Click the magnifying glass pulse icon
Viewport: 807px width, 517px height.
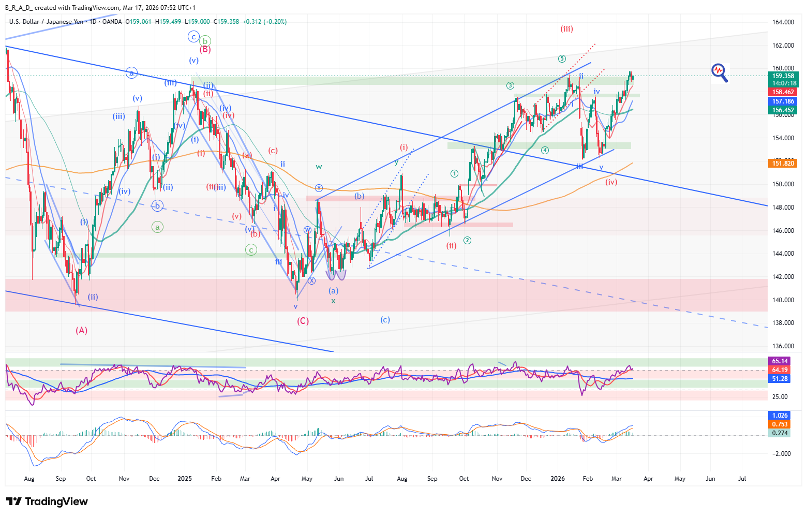[719, 72]
